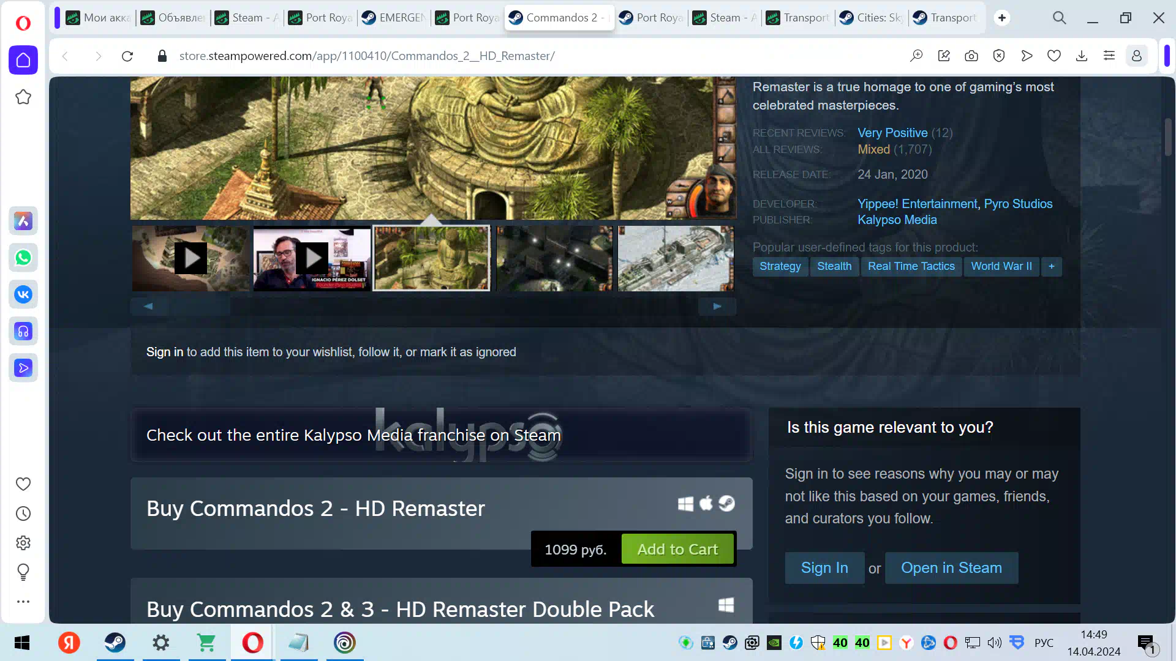Switch to the Мои аккаунты tab
Image resolution: width=1176 pixels, height=661 pixels.
click(99, 18)
